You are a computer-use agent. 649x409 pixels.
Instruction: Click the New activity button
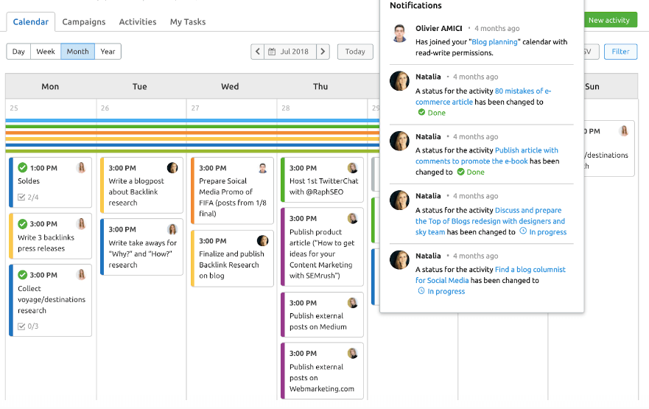coord(611,20)
